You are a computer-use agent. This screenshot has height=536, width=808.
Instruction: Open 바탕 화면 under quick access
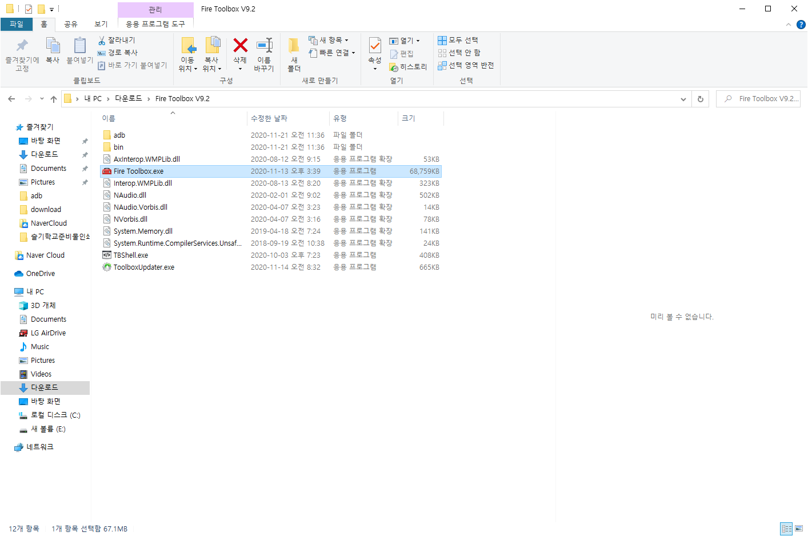coord(46,141)
